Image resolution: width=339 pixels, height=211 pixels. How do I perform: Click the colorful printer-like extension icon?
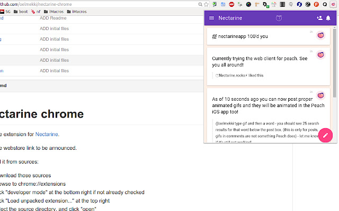coord(274,4)
